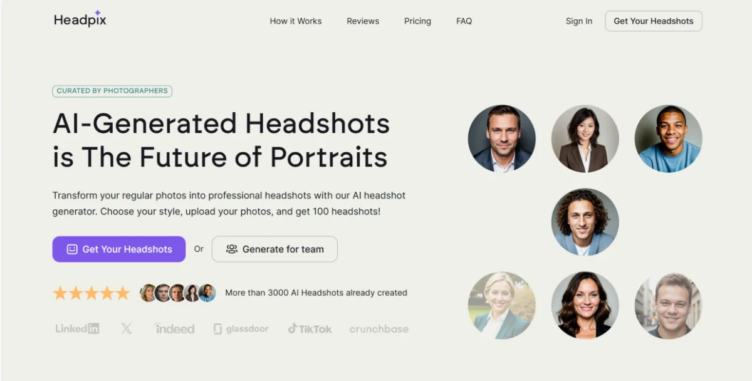Select the Crunchbase logo icon
The height and width of the screenshot is (381, 752).
pos(379,328)
